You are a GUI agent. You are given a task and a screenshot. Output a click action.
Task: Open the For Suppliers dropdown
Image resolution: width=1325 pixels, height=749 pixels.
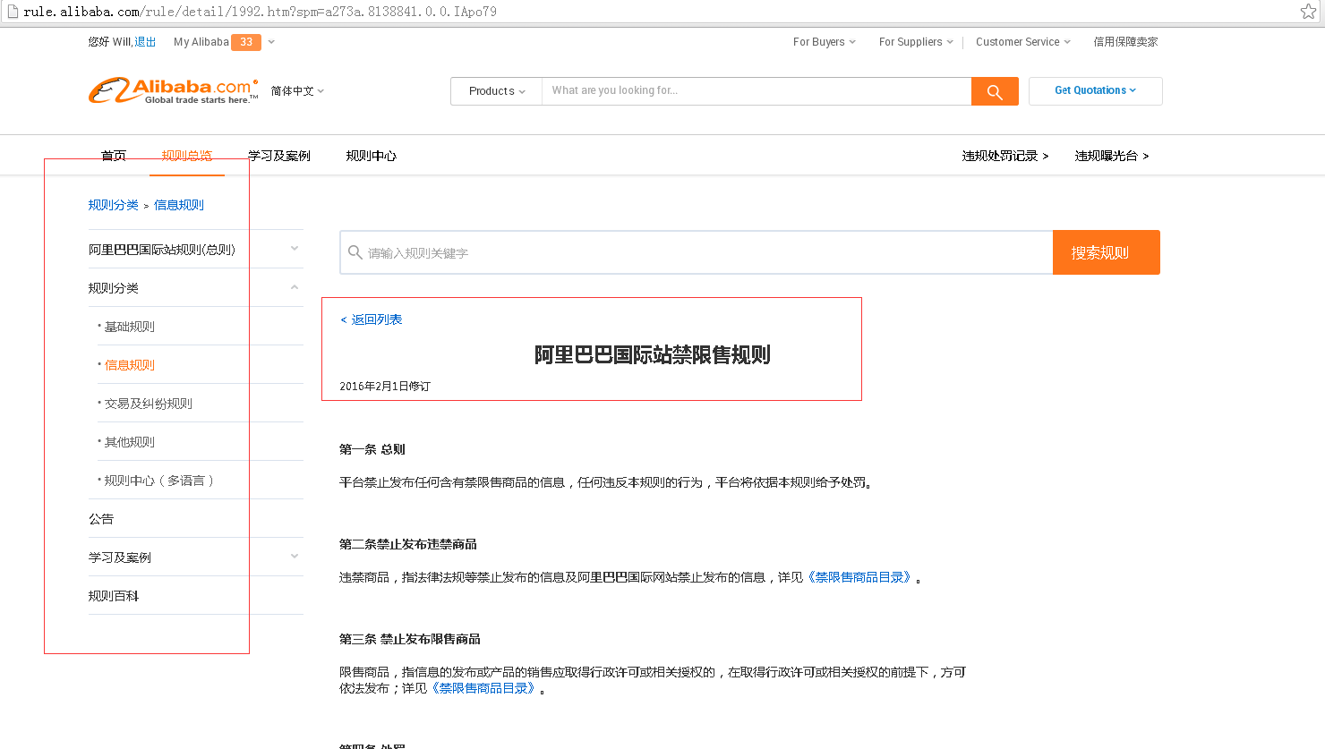[916, 42]
